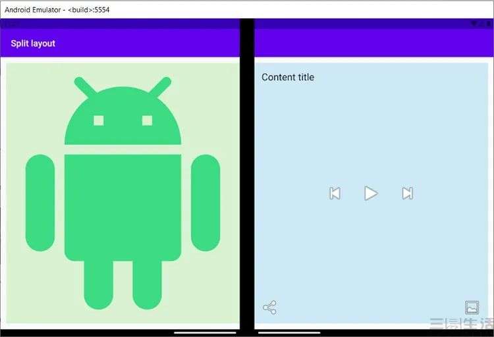Select the green Android robot image
Viewport: 494px width, 337px height.
pos(123,193)
